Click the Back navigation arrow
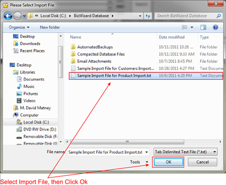 [x=8, y=16]
